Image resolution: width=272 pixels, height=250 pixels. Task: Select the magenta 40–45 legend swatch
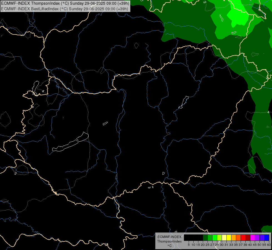pyautogui.click(x=253, y=237)
